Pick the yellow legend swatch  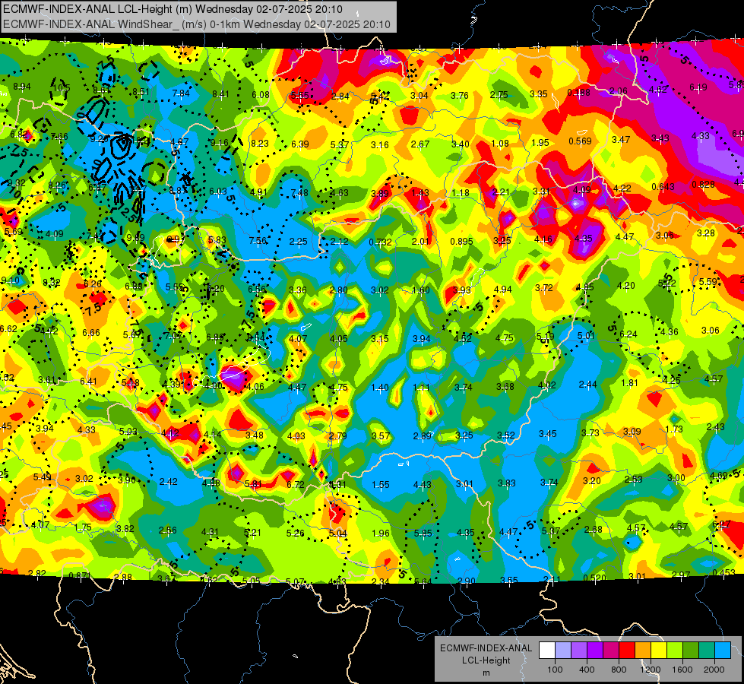pos(659,651)
